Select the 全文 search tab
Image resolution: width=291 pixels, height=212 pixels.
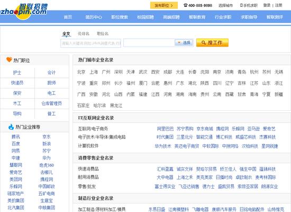pos(66,34)
